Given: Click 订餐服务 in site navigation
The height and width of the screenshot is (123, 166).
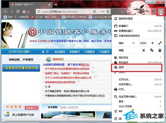Looking at the screenshot, I should (89, 52).
